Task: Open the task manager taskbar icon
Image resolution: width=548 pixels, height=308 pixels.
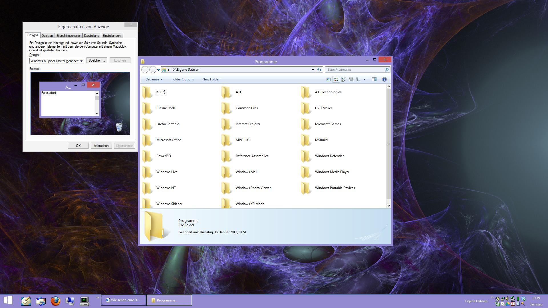Action: click(x=84, y=301)
